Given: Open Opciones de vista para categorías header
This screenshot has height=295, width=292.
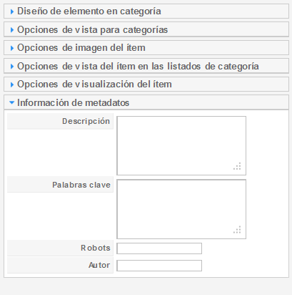Looking at the screenshot, I should point(146,29).
